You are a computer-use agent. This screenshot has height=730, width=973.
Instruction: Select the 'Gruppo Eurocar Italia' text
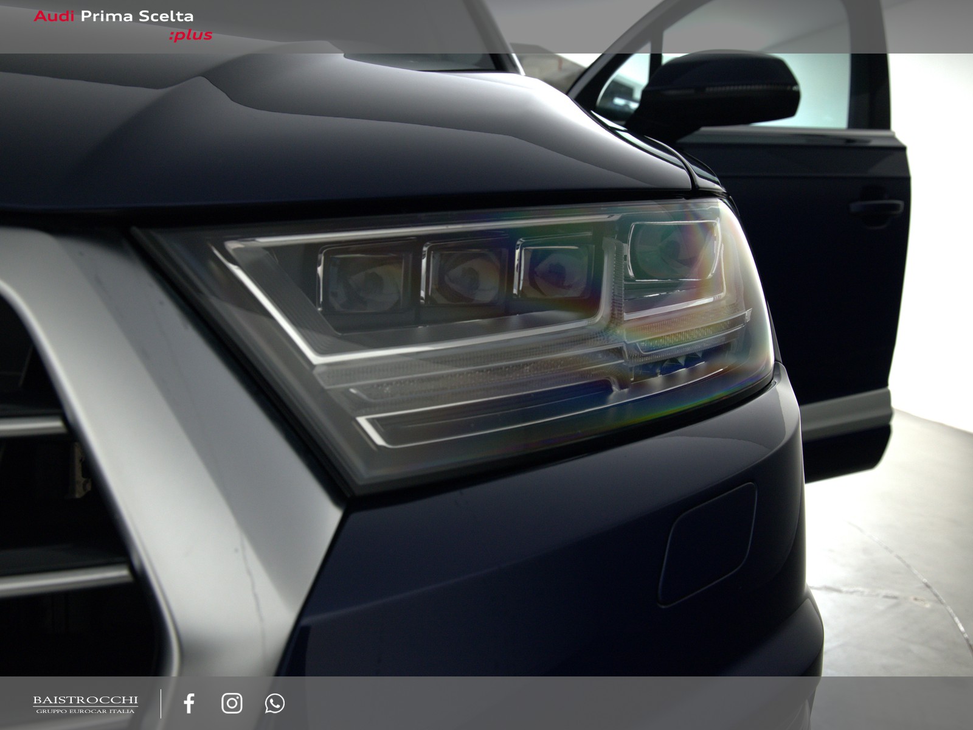click(85, 711)
